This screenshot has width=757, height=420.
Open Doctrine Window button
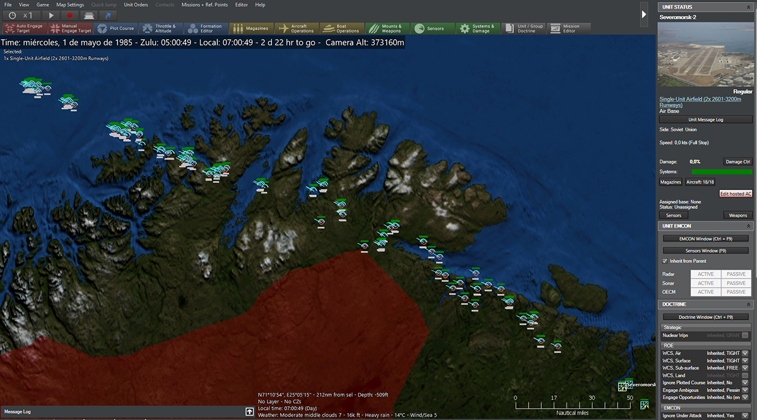point(705,317)
